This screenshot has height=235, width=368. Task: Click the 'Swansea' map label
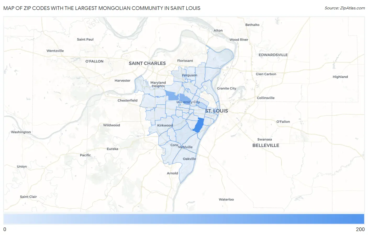[265, 139]
